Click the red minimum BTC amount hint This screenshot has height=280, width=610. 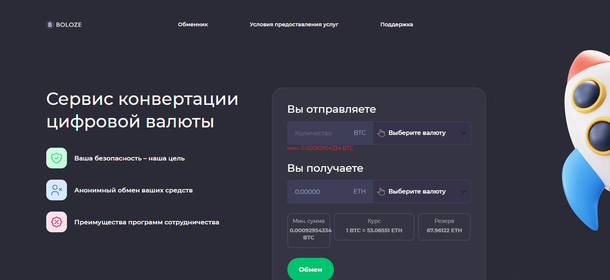click(320, 148)
